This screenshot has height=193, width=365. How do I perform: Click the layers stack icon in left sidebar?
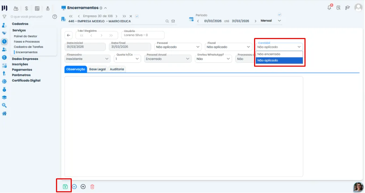pyautogui.click(x=4, y=97)
